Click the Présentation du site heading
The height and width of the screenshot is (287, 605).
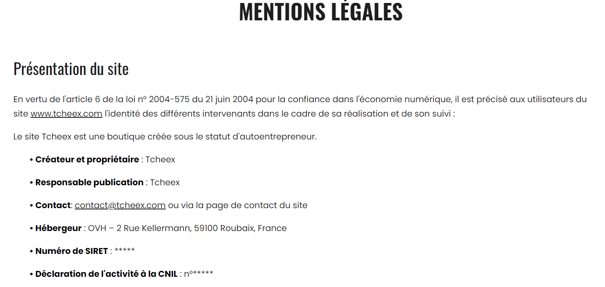[71, 69]
